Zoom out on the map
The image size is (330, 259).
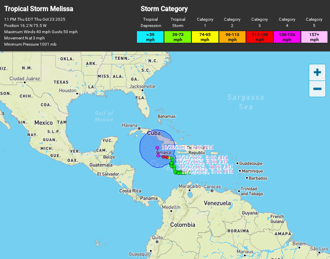click(x=317, y=89)
